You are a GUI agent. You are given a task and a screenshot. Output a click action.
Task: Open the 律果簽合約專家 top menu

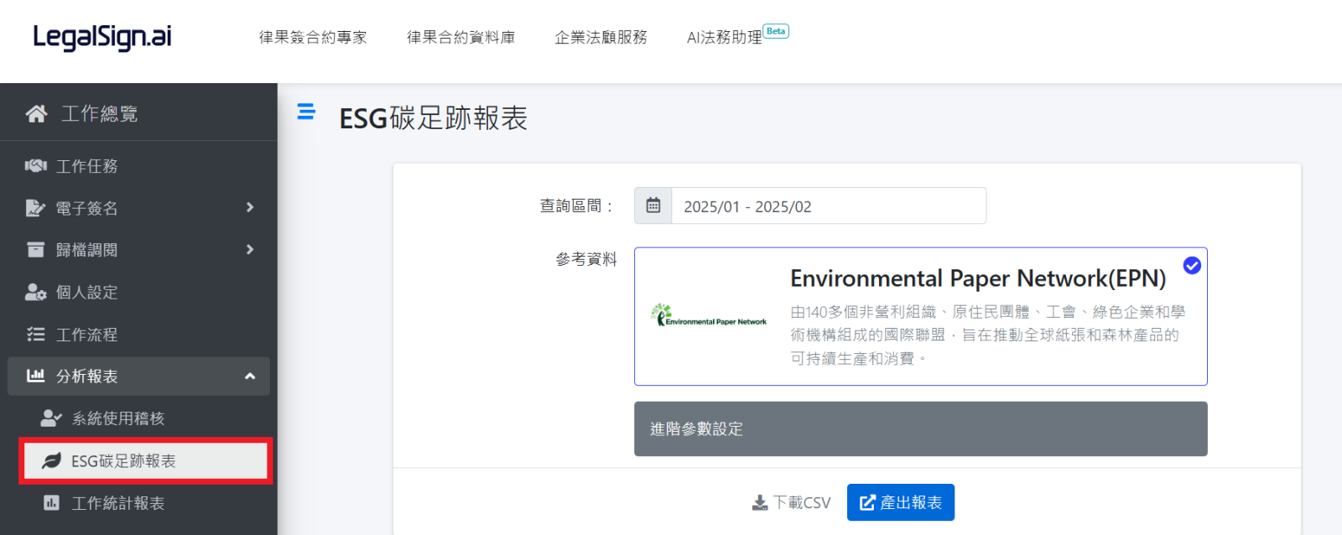(x=313, y=37)
